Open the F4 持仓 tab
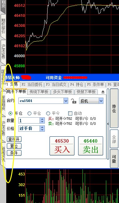Image resolution: width=119 pixels, height=203 pixels. tap(77, 85)
